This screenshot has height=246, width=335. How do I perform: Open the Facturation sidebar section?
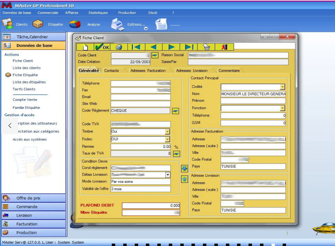click(27, 224)
